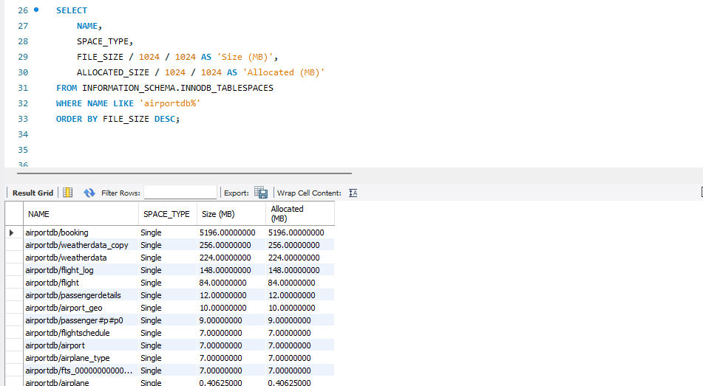Focus the Filter Rows search field
Viewport: 703px width, 386px height.
[180, 193]
